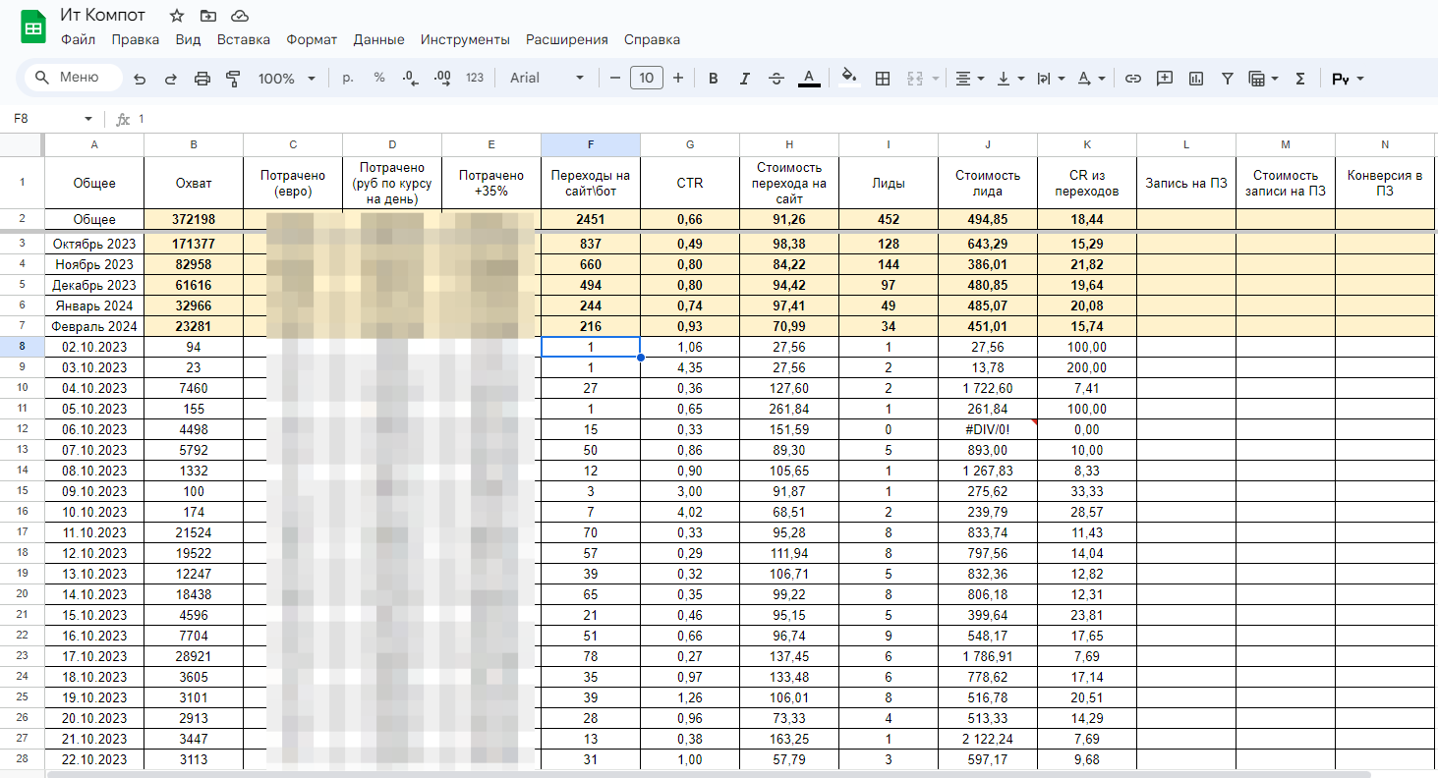Create a filter
1438x778 pixels.
(x=1228, y=79)
